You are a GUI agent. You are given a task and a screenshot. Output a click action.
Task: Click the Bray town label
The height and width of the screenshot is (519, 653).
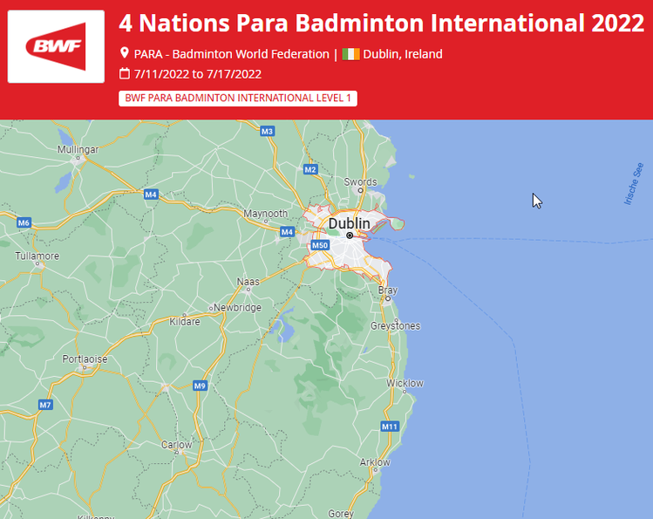coord(388,290)
